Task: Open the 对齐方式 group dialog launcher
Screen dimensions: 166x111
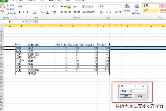Action: point(97,17)
